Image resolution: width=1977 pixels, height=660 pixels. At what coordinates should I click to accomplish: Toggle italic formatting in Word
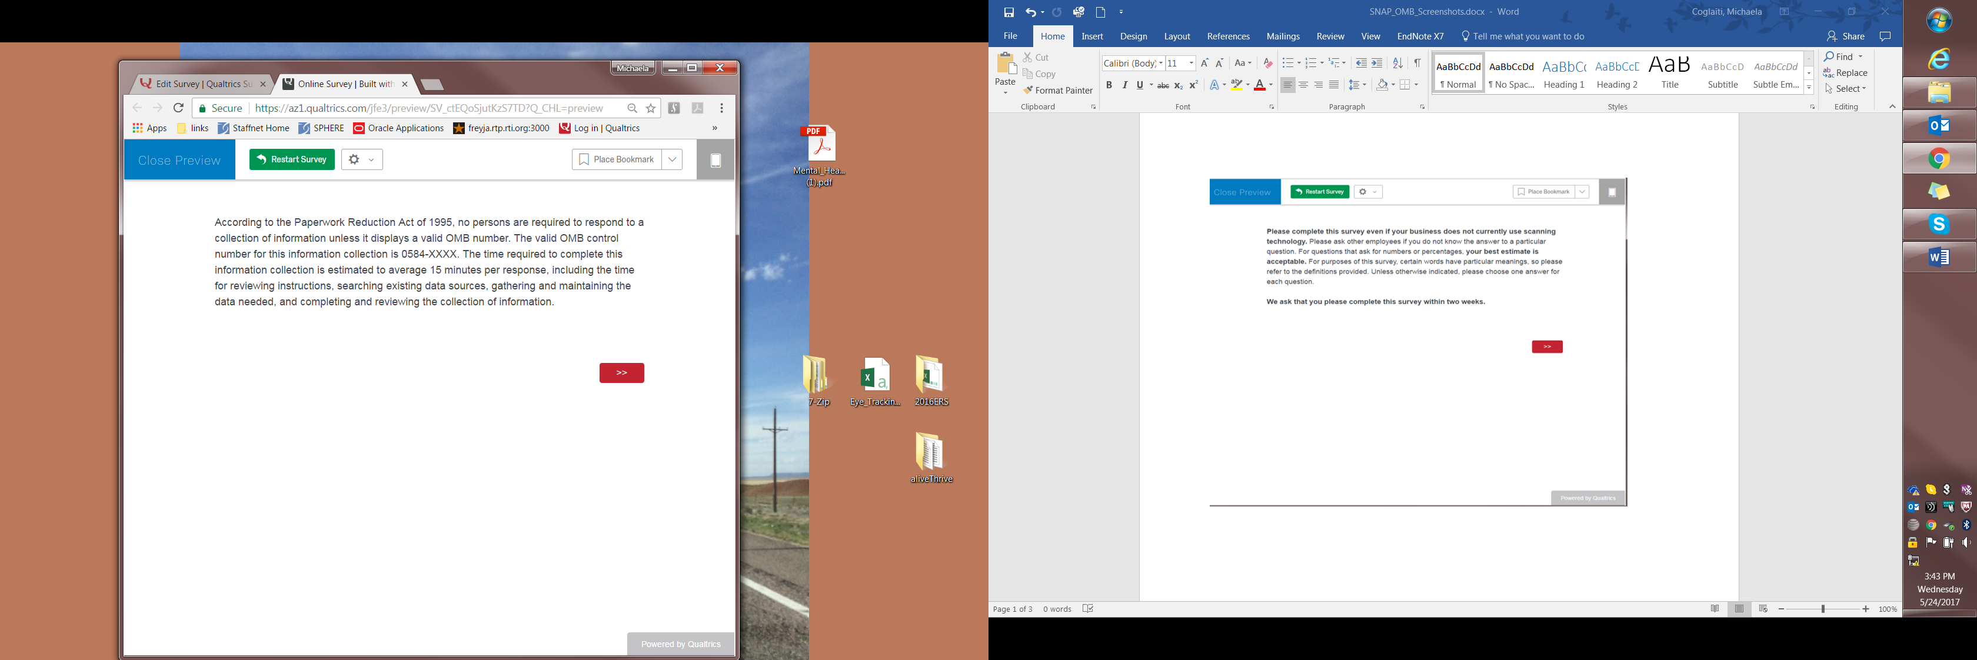(x=1124, y=85)
